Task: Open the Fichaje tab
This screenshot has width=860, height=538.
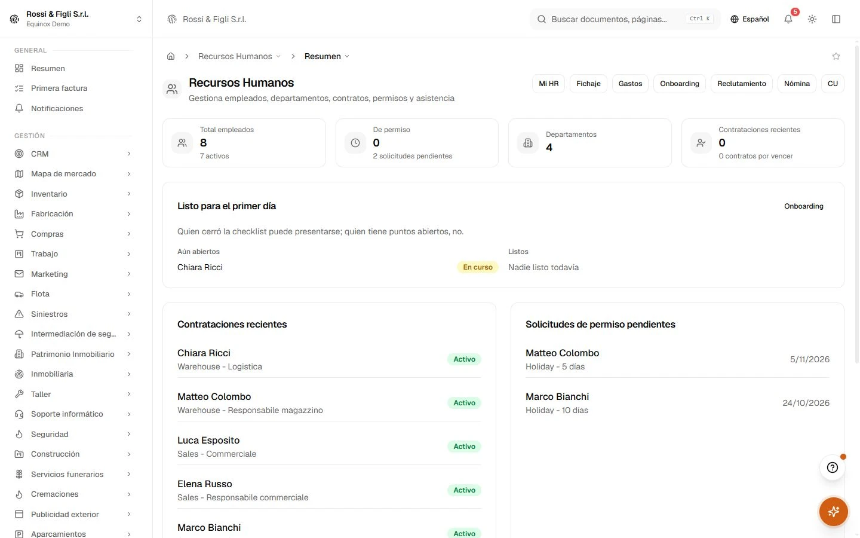Action: click(588, 84)
